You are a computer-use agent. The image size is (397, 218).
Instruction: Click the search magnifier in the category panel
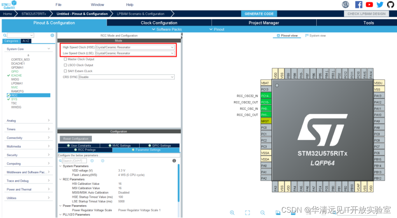click(x=5, y=35)
